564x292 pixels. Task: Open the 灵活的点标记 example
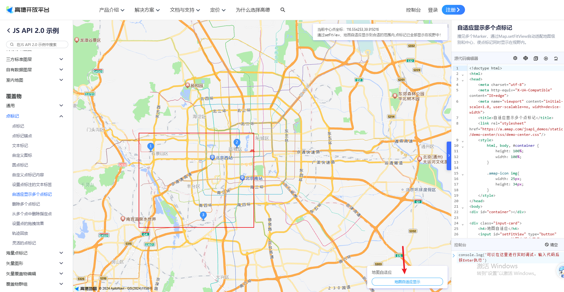pyautogui.click(x=24, y=243)
